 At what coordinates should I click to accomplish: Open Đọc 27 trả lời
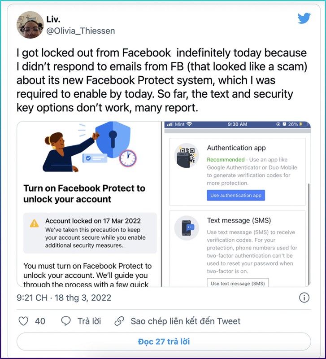click(163, 342)
